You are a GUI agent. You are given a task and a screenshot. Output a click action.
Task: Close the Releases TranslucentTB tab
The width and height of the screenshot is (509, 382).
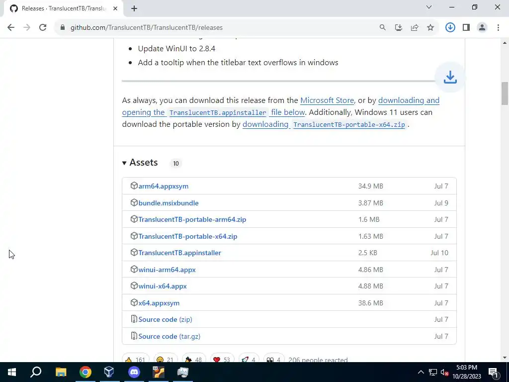(115, 8)
